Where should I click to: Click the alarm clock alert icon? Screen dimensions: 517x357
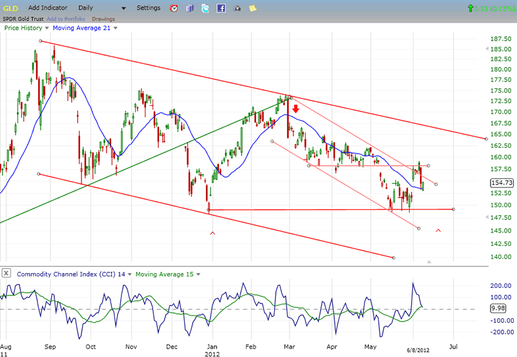click(174, 8)
